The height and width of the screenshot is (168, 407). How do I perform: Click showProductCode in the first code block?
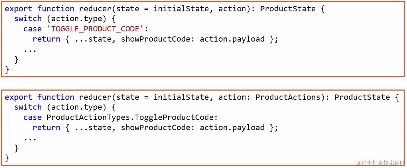pos(157,39)
